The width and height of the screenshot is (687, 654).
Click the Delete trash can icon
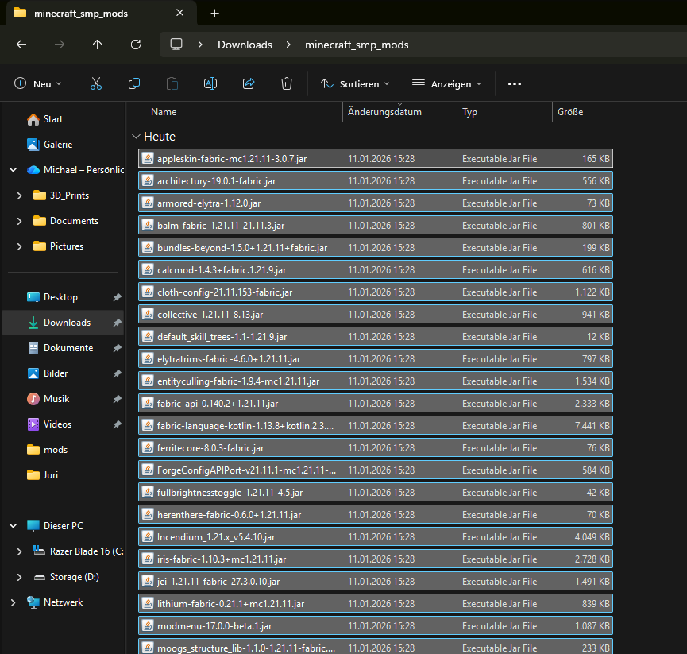(x=287, y=83)
